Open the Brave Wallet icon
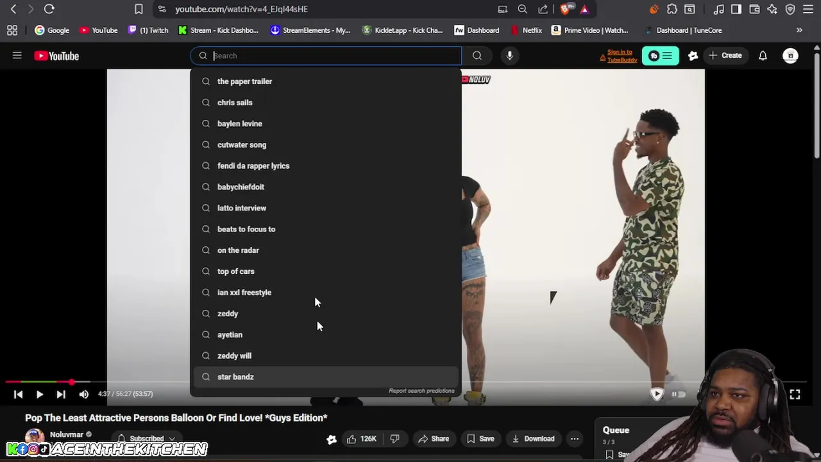 [x=754, y=9]
